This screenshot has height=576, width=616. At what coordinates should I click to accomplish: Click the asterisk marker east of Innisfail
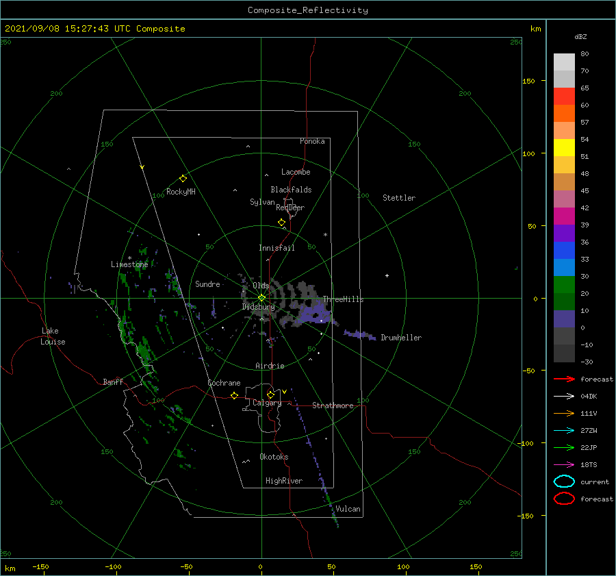click(325, 235)
